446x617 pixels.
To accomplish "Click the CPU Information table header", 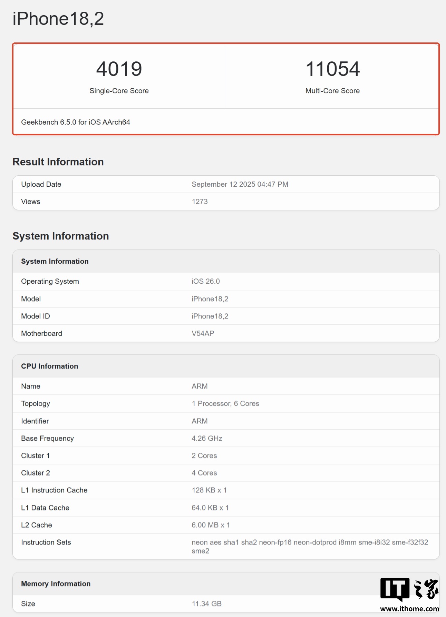I will click(50, 366).
